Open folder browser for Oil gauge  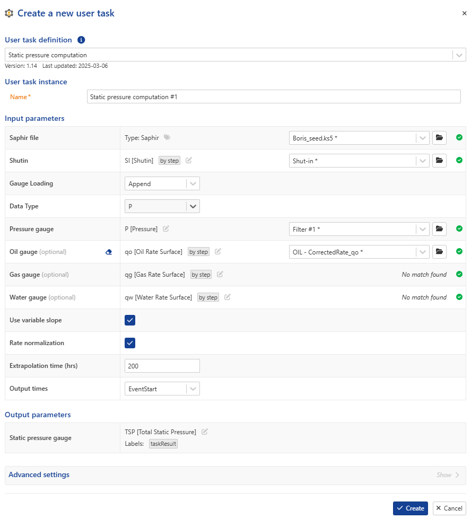(439, 252)
